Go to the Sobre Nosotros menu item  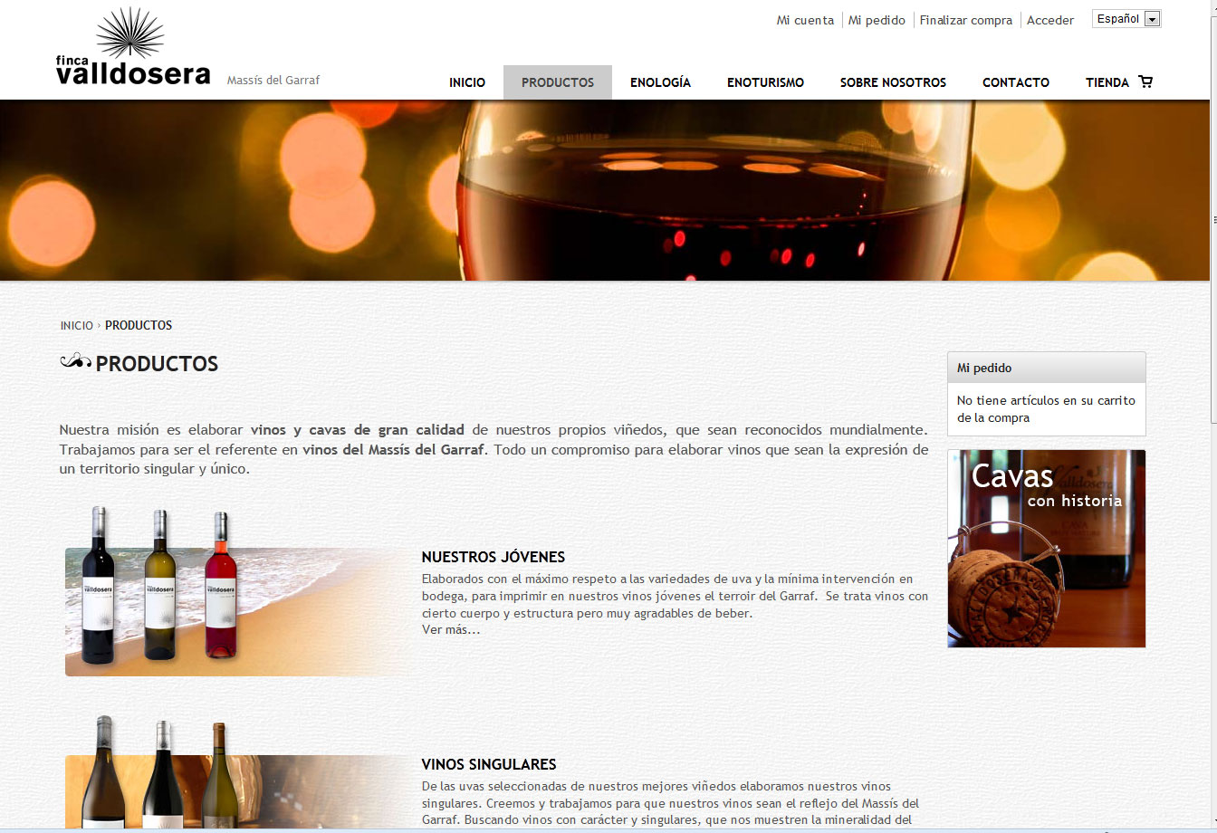point(893,82)
